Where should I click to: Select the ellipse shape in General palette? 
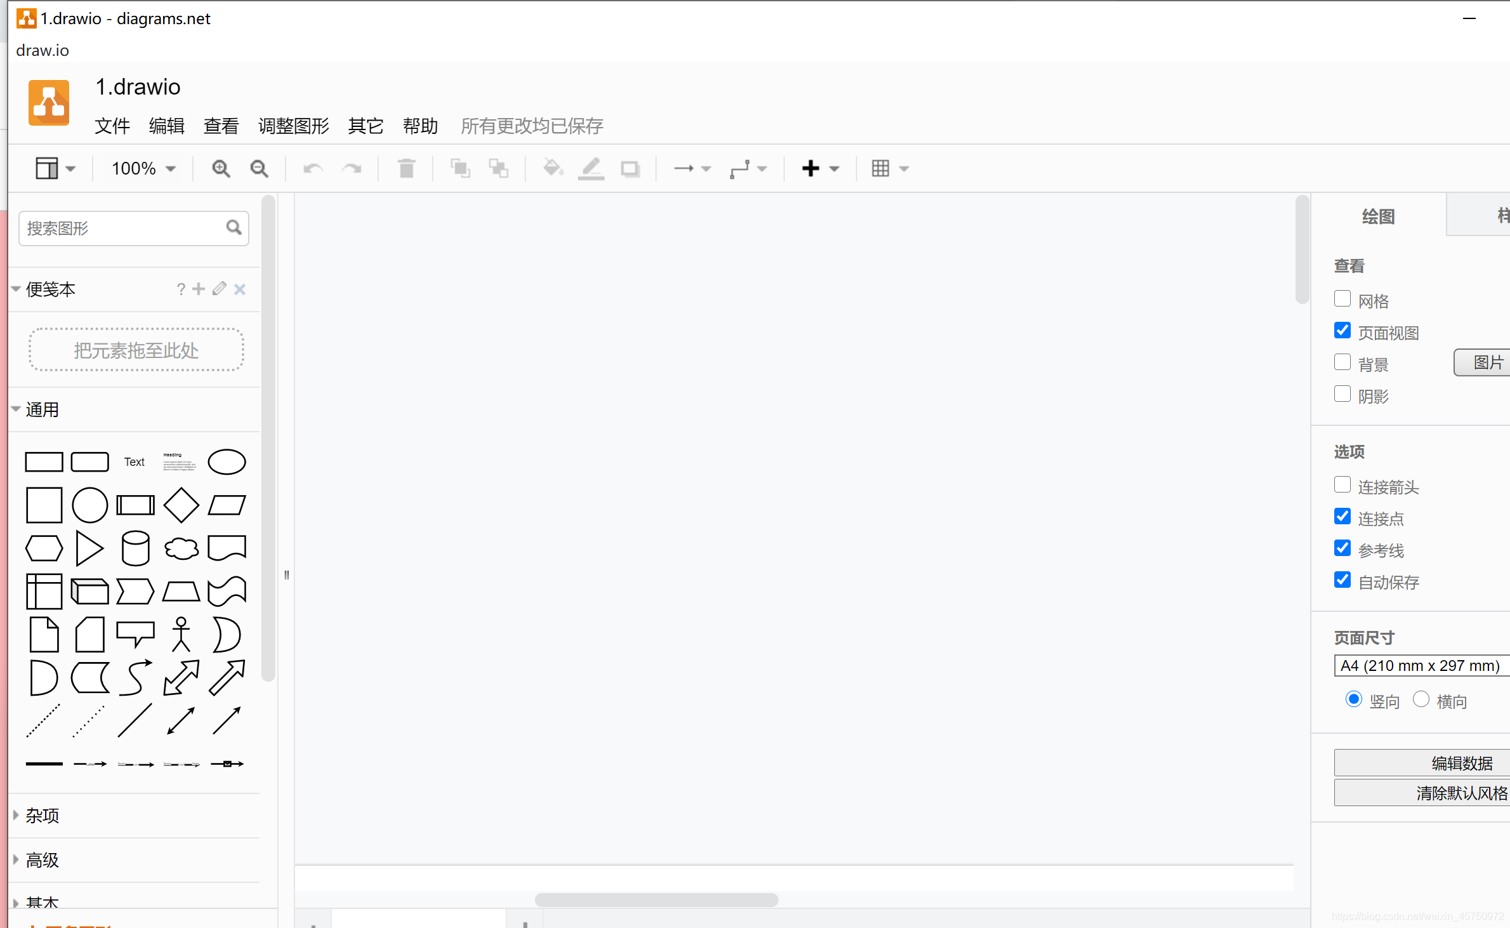pos(226,462)
